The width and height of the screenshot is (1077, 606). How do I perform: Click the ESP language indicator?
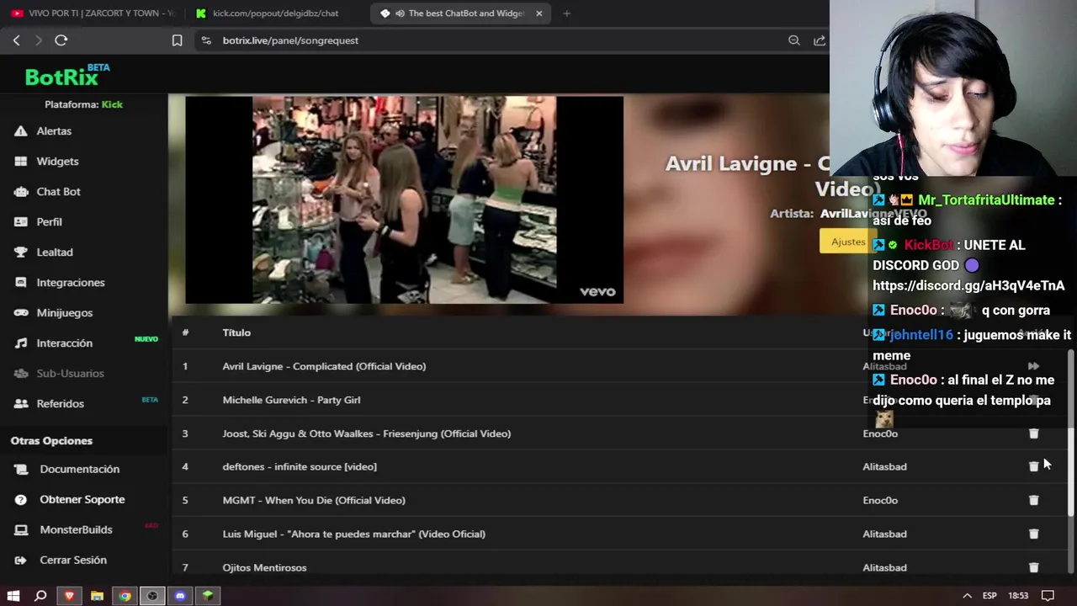click(991, 596)
